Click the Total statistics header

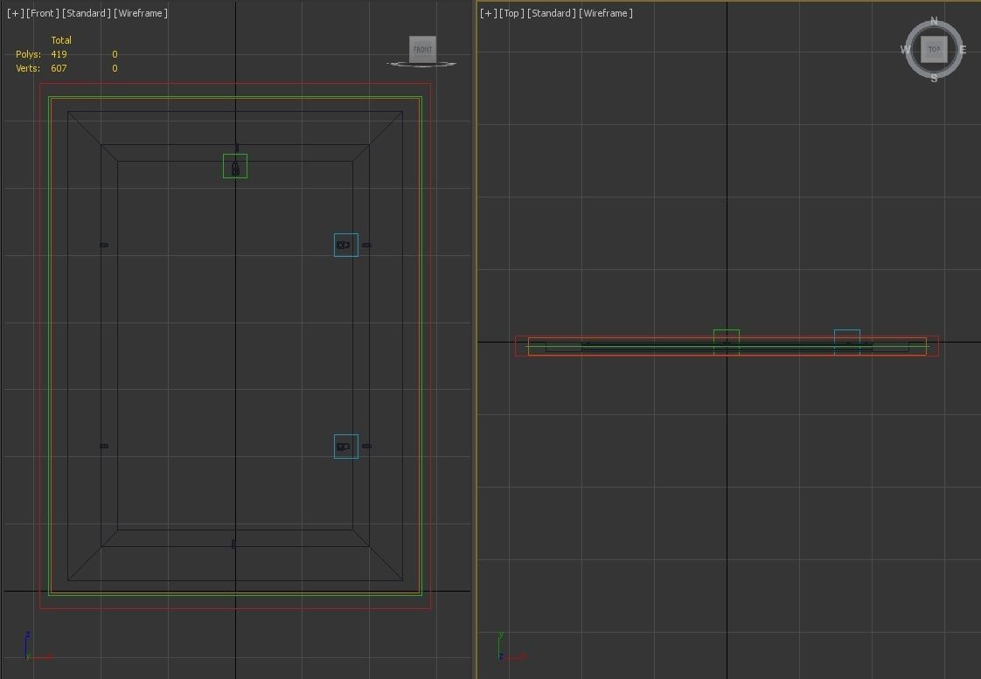61,40
